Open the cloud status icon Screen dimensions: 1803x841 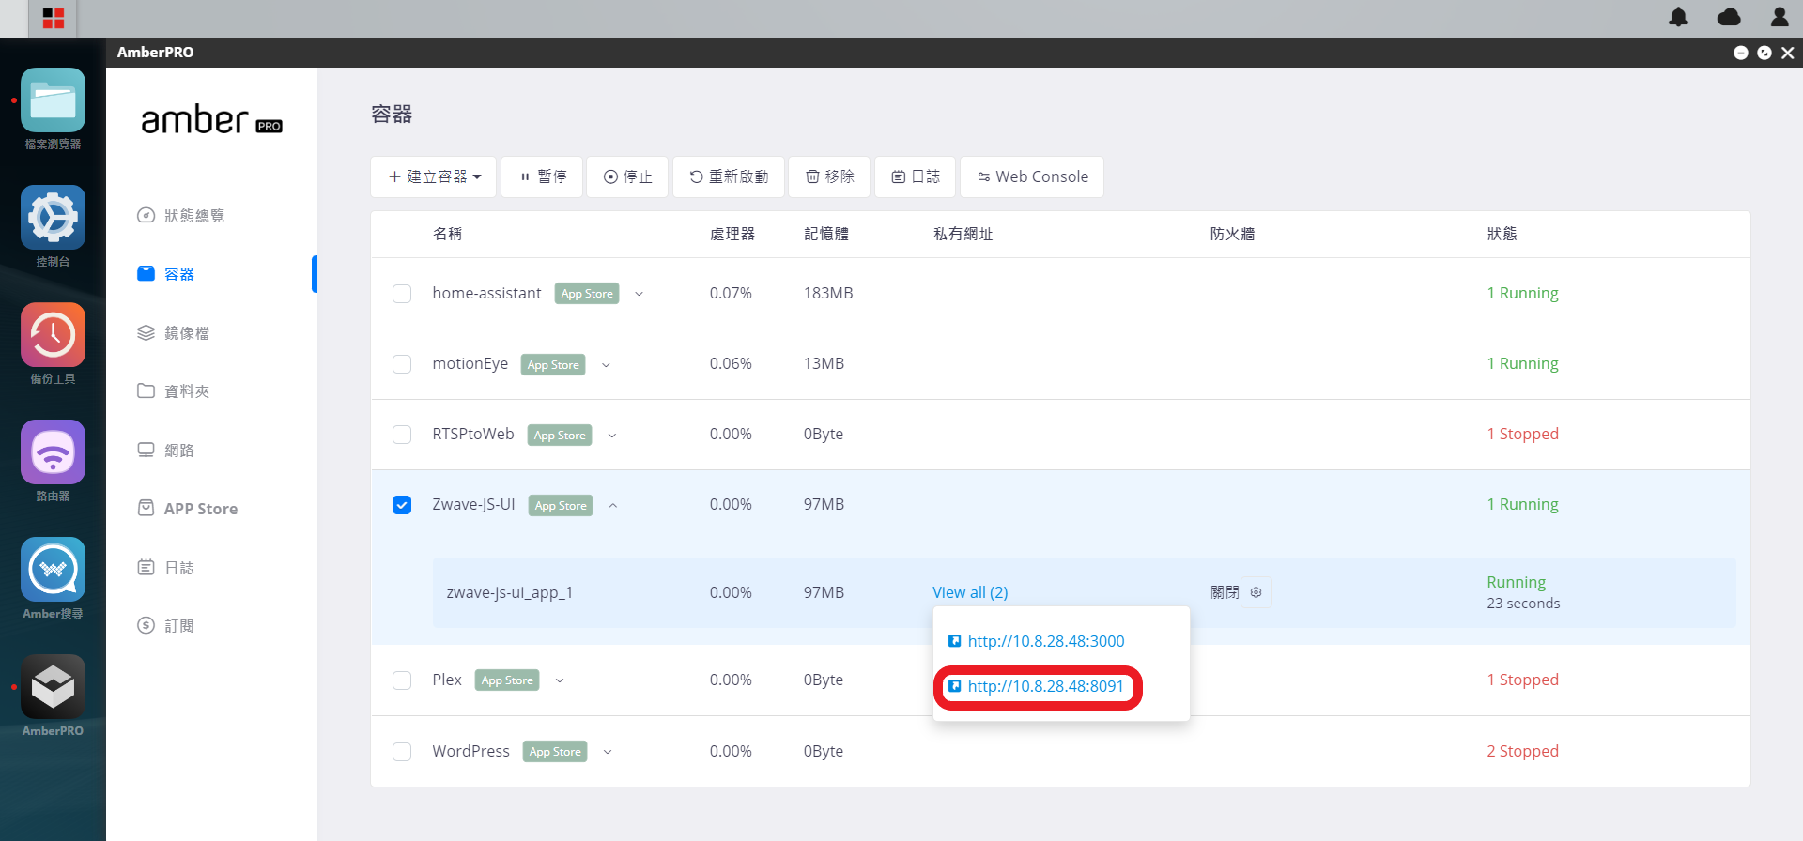[x=1729, y=17]
